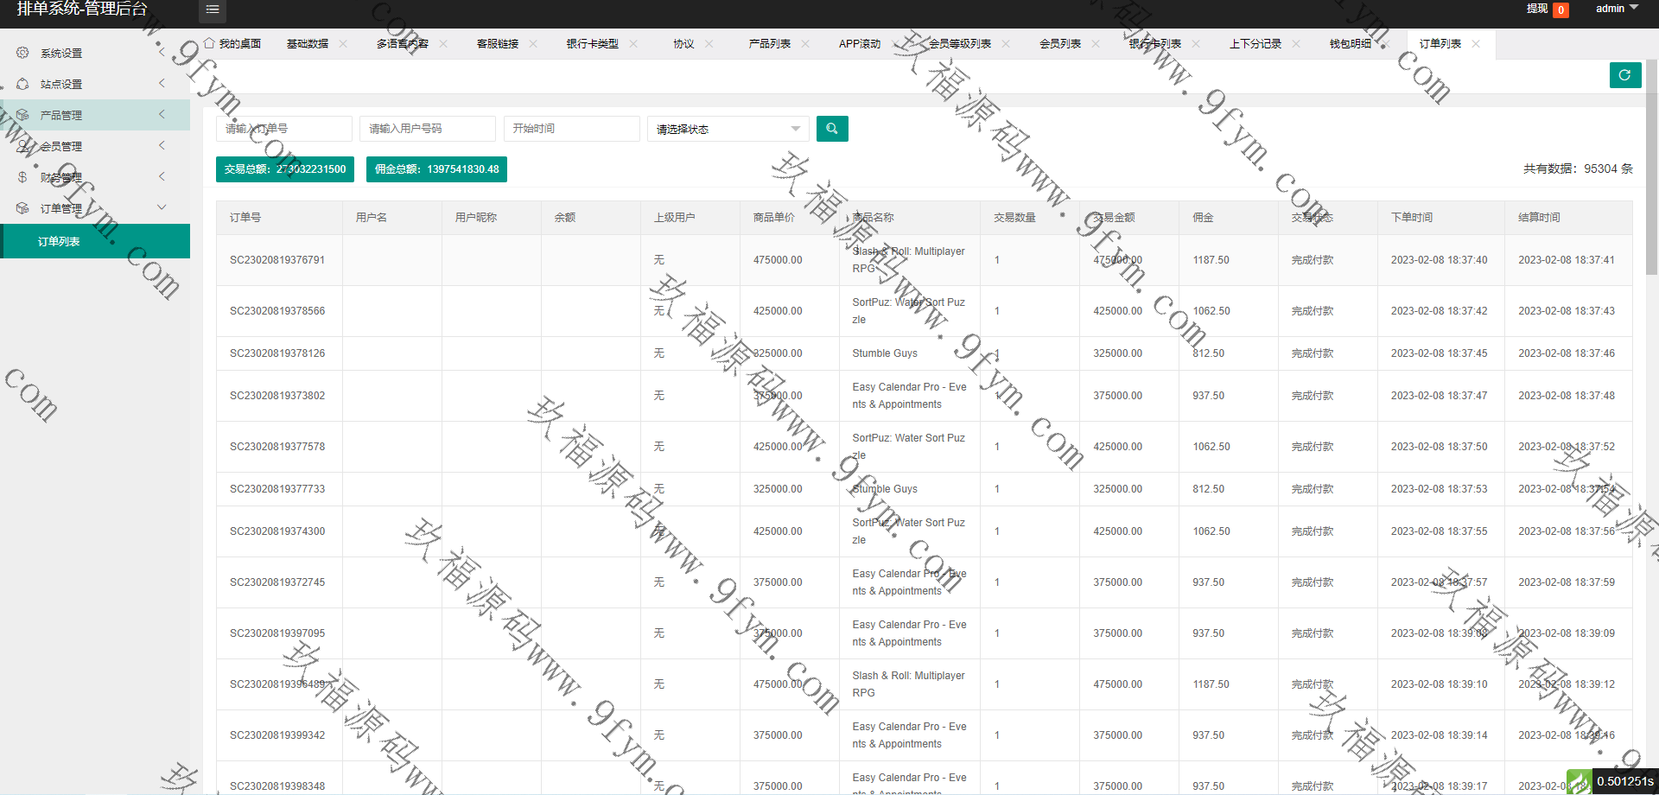The width and height of the screenshot is (1659, 795).
Task: Click the 财务管理 dollar icon
Action: (x=22, y=177)
